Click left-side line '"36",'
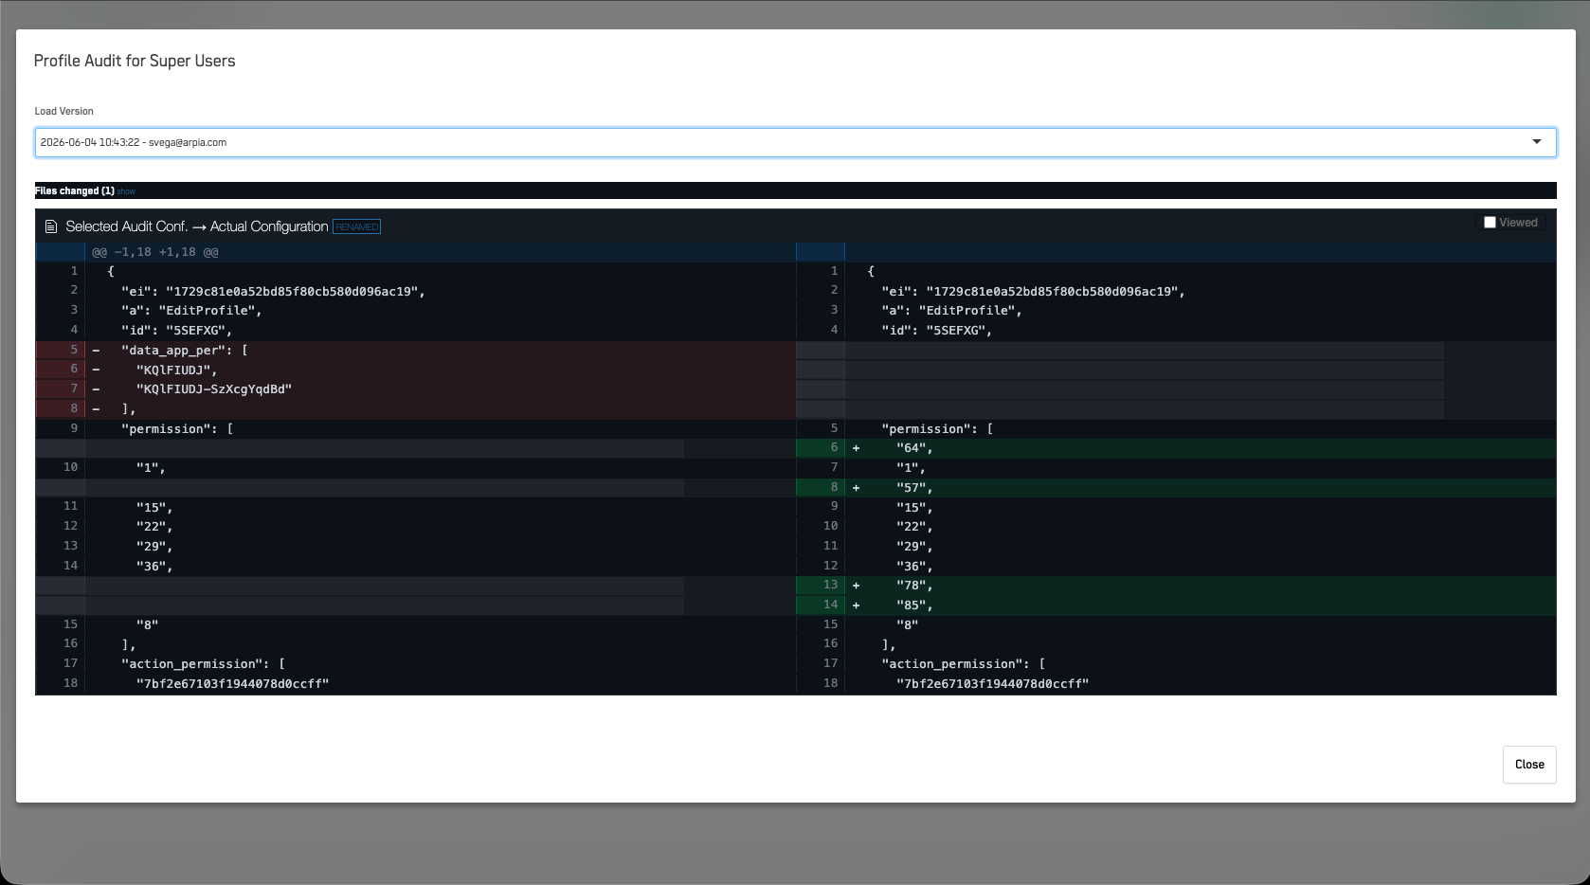 pyautogui.click(x=154, y=567)
